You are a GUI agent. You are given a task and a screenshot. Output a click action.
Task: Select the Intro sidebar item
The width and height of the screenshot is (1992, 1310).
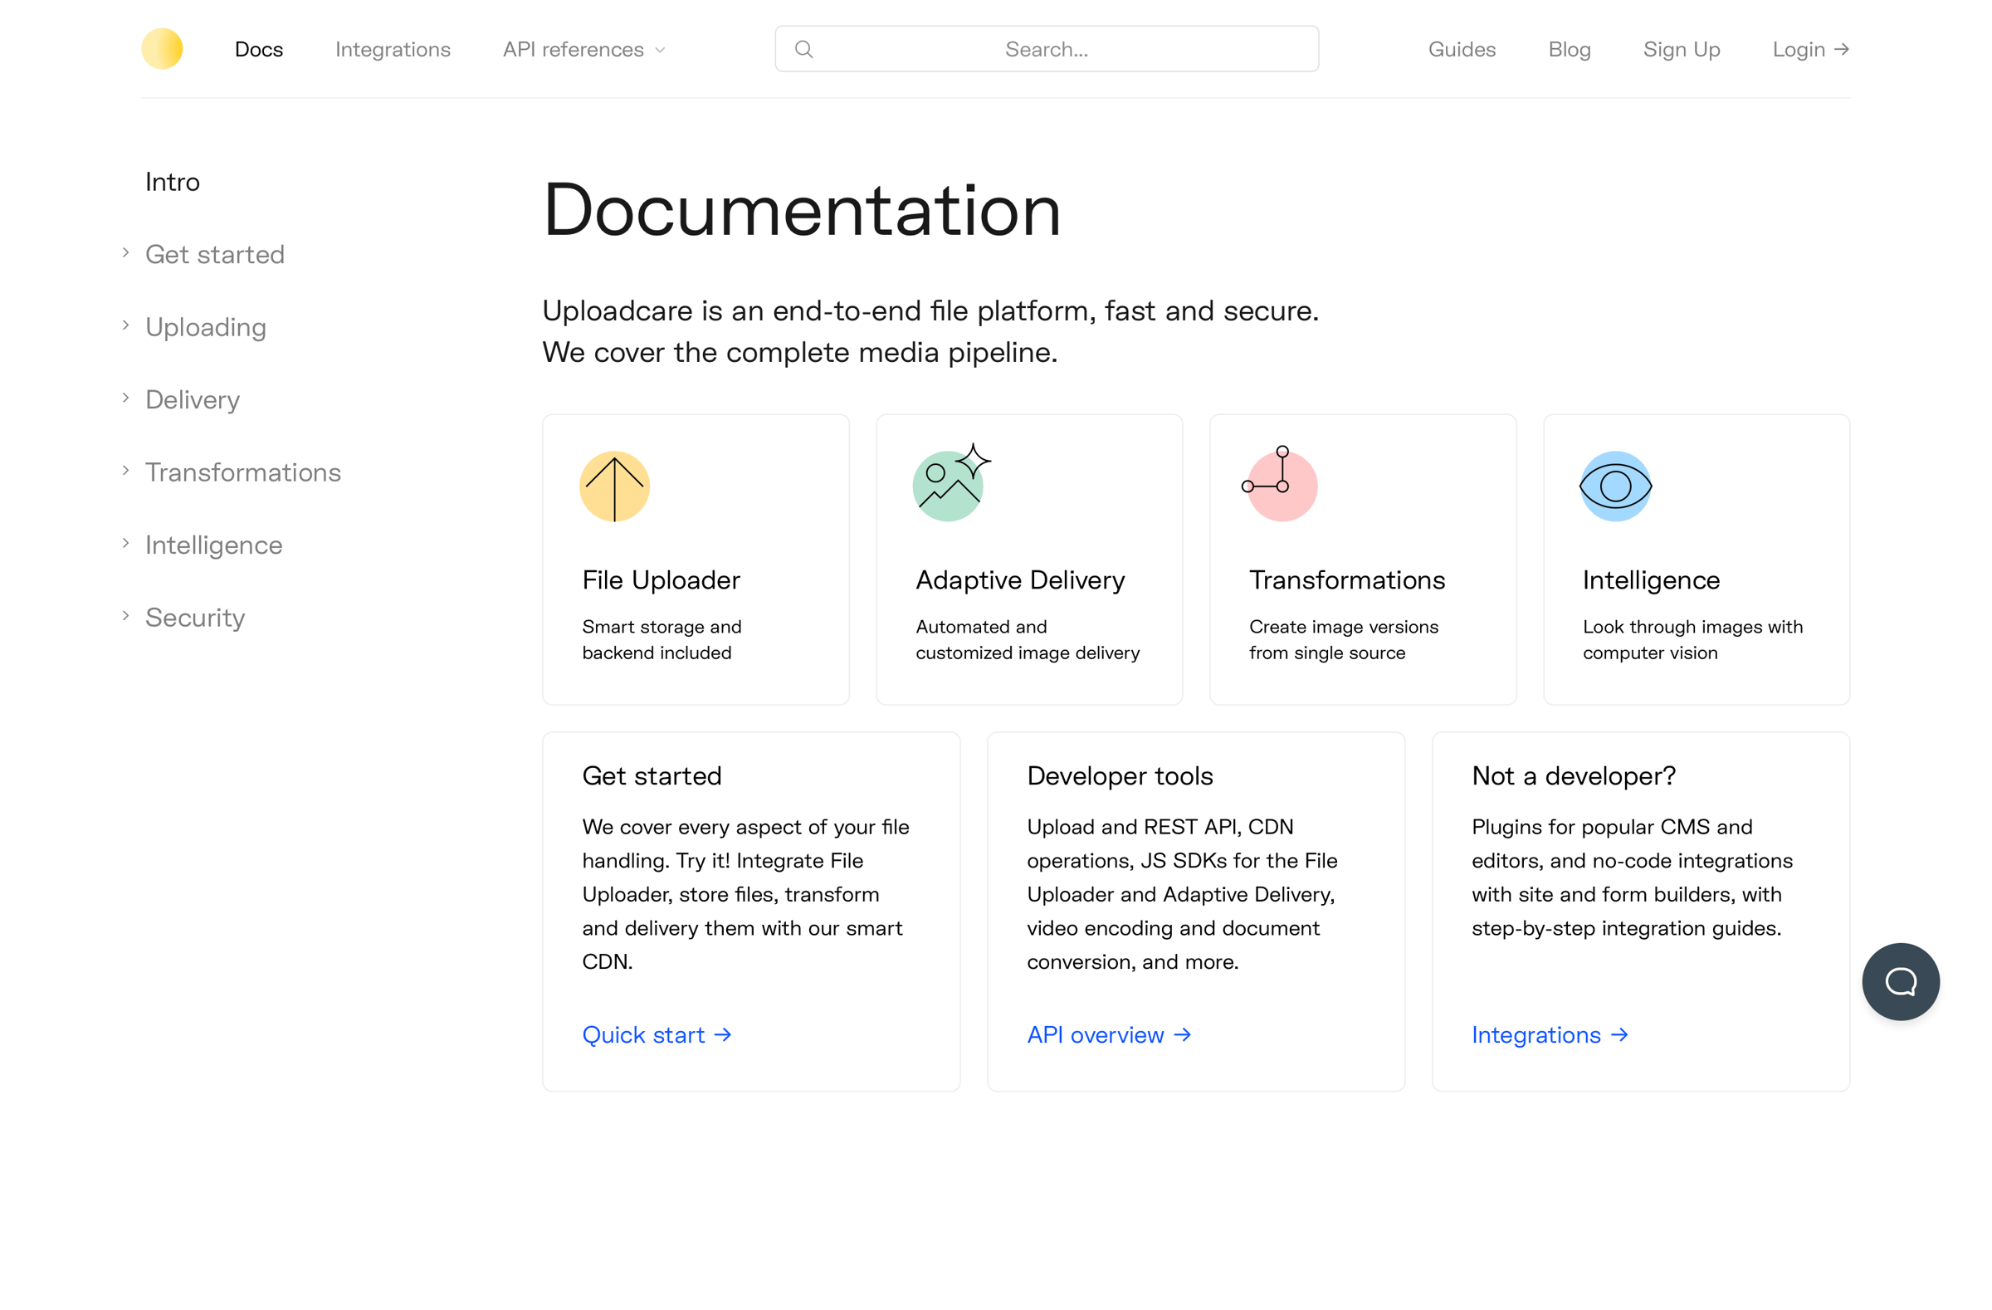(x=173, y=182)
